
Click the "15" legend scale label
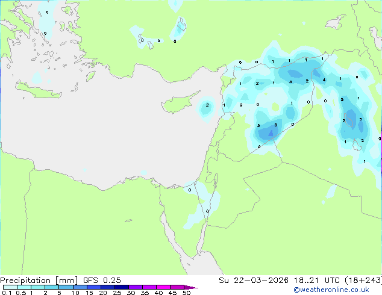point(89,293)
